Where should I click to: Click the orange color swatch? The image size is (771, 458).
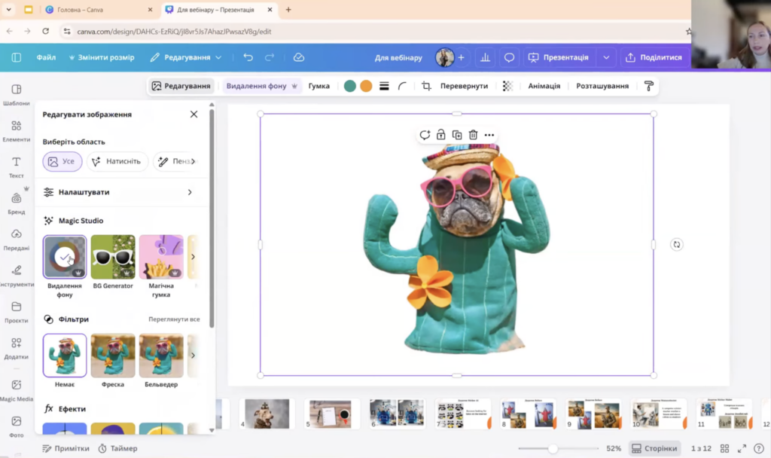pyautogui.click(x=366, y=86)
